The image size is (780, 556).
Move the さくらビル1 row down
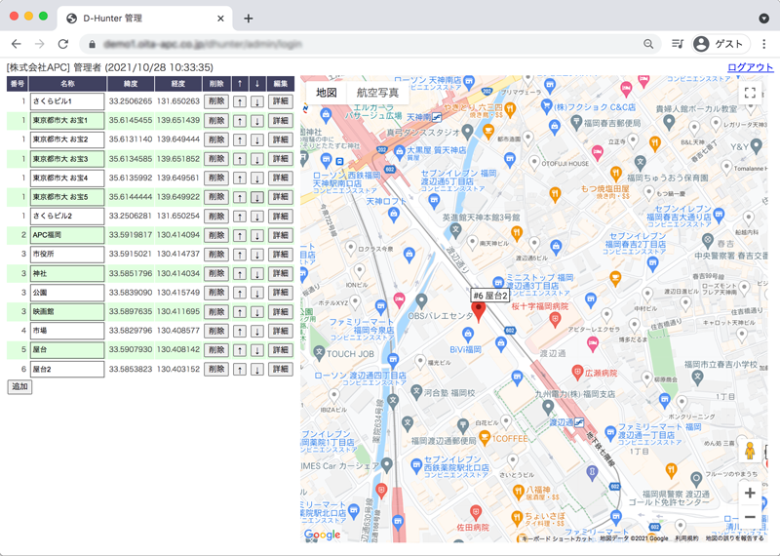[257, 101]
